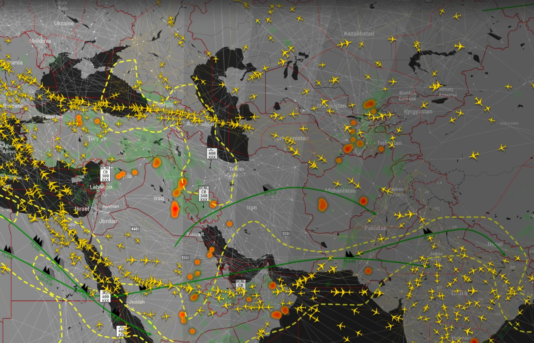The height and width of the screenshot is (343, 534).
Task: Click the Syria country label
Action: (126, 176)
